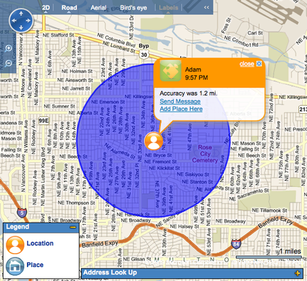Click the 'Legend' panel title
This screenshot has width=307, height=281.
click(x=18, y=227)
